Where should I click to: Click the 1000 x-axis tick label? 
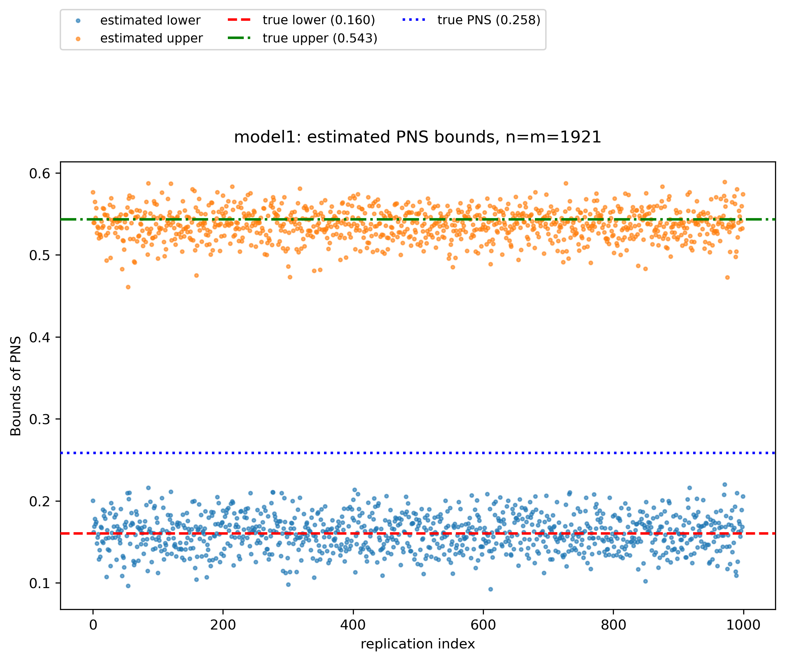point(743,625)
